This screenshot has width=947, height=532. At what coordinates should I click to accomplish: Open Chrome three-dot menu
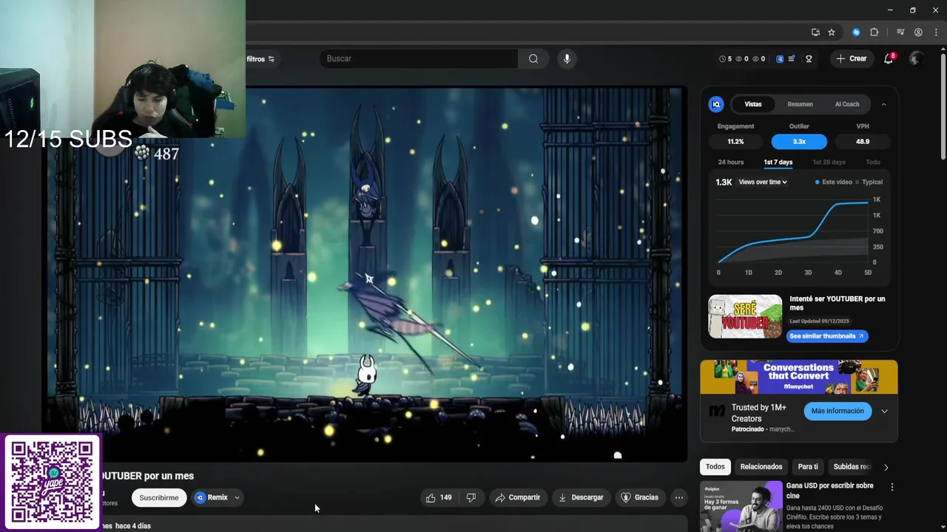tap(935, 32)
